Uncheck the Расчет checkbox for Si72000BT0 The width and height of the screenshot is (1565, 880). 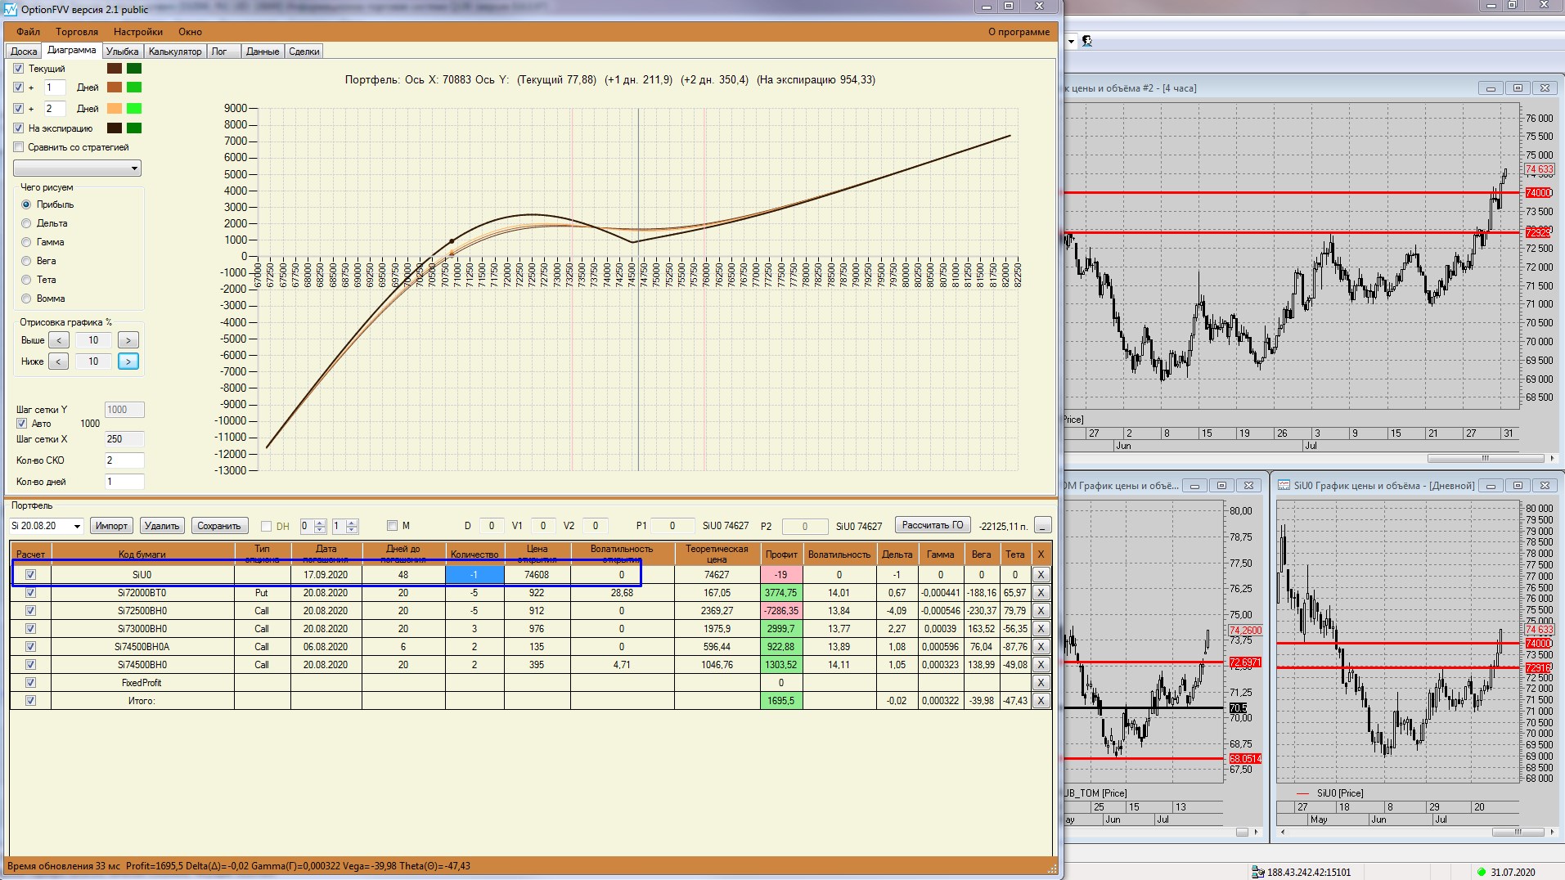click(31, 593)
